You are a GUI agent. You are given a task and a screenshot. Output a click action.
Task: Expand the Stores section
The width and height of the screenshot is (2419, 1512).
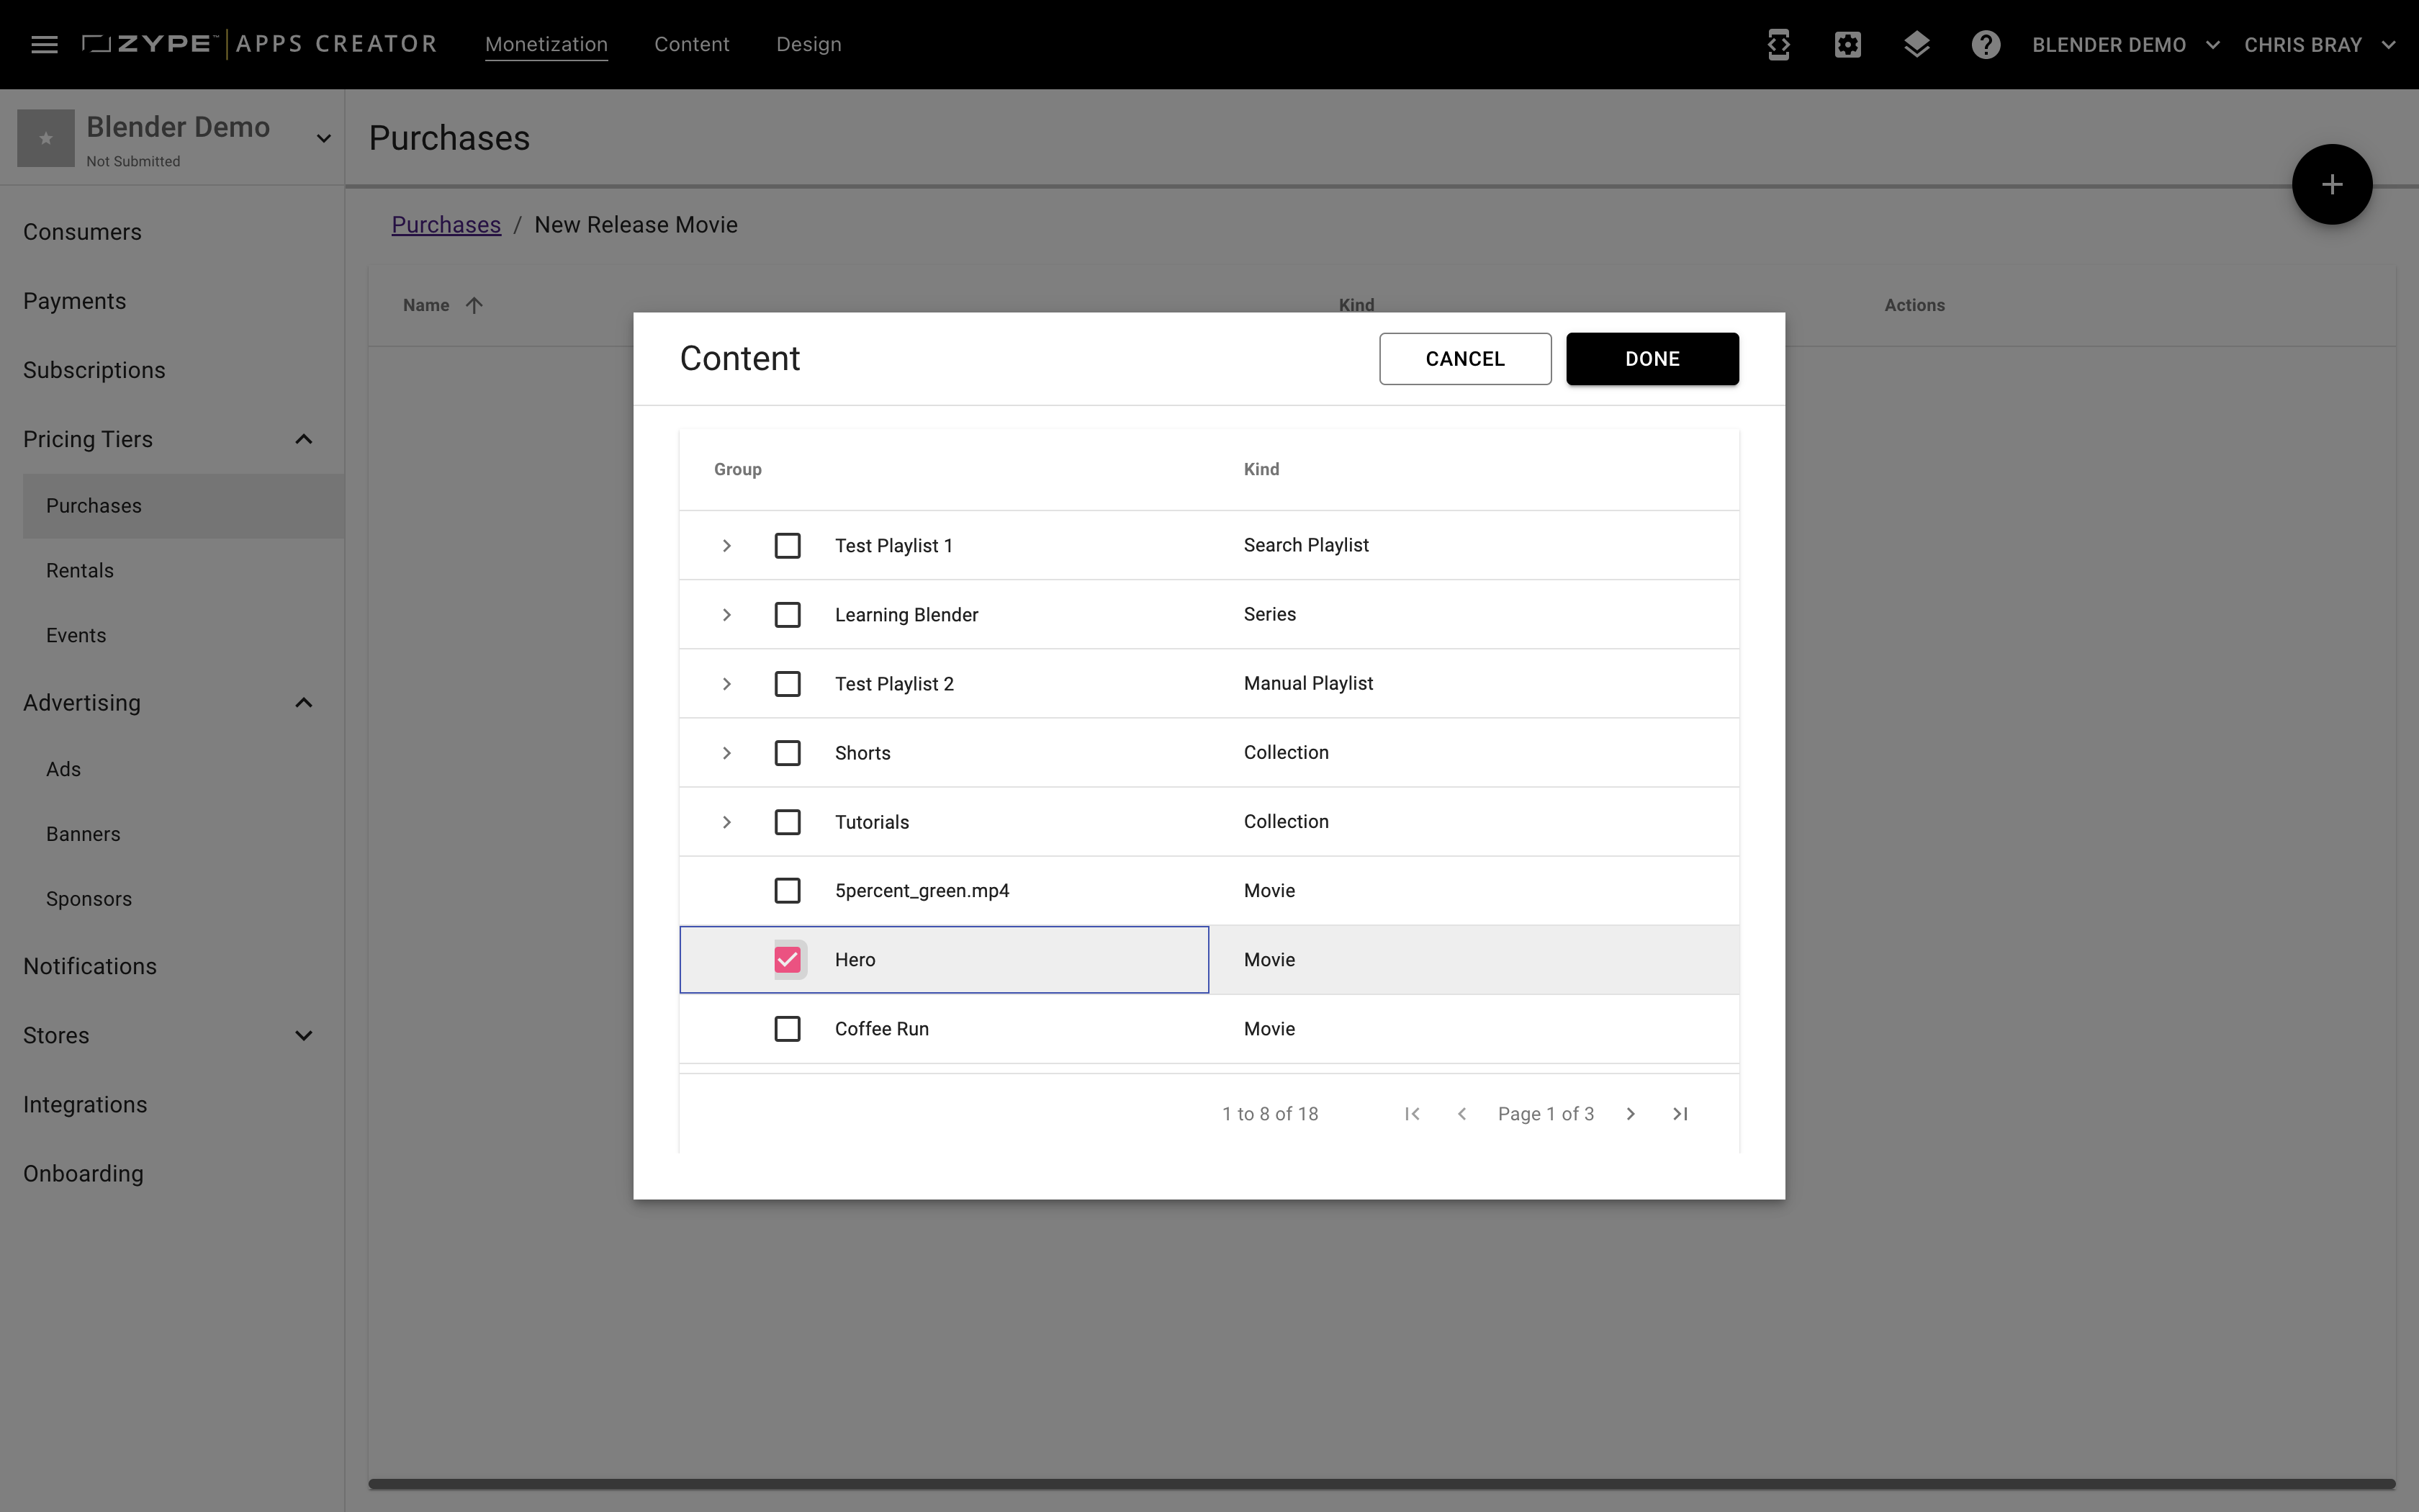coord(304,1035)
